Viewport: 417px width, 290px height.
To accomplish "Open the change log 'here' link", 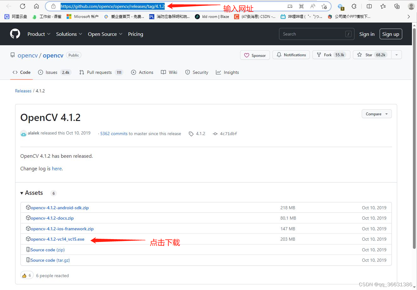I will pos(57,169).
